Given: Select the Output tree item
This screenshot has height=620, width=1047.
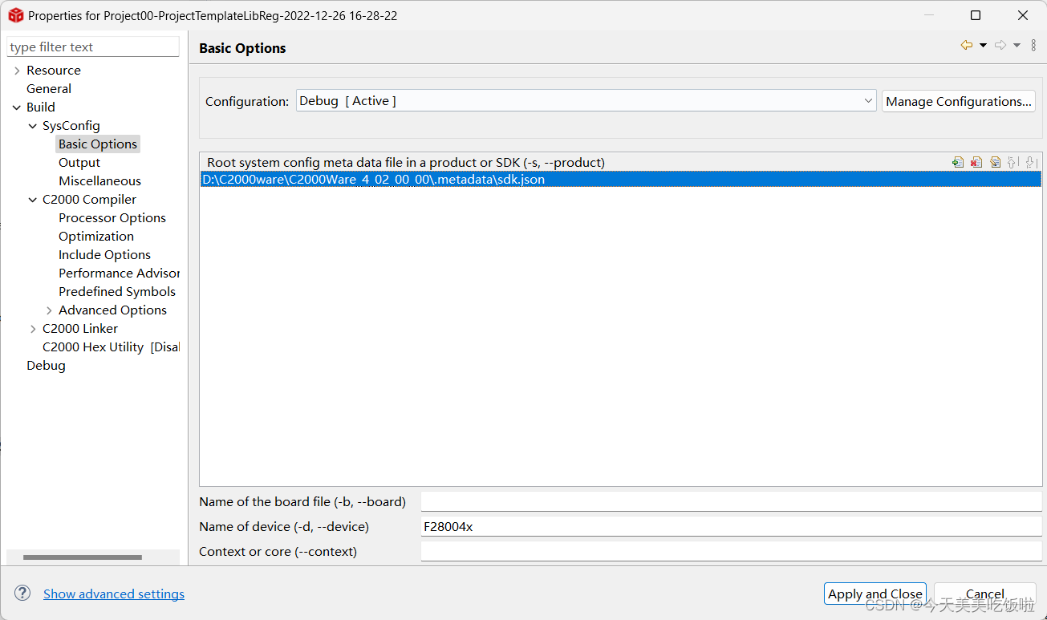Looking at the screenshot, I should pyautogui.click(x=79, y=163).
